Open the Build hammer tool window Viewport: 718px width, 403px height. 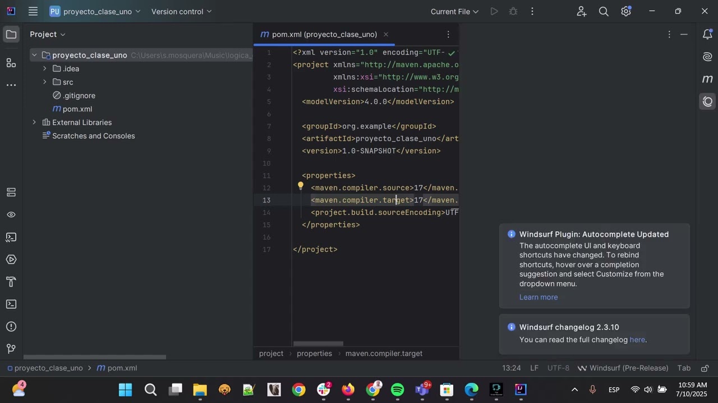click(11, 282)
